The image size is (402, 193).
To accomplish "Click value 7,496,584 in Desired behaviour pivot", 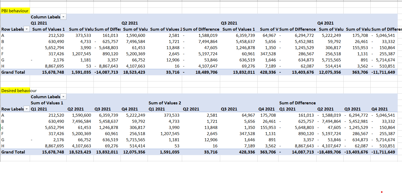I will (x=82, y=121).
